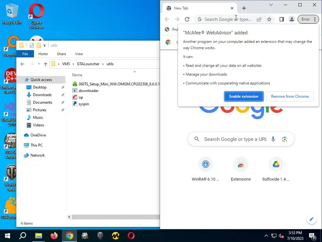Sort by Name column header
The height and width of the screenshot is (242, 322).
[77, 75]
